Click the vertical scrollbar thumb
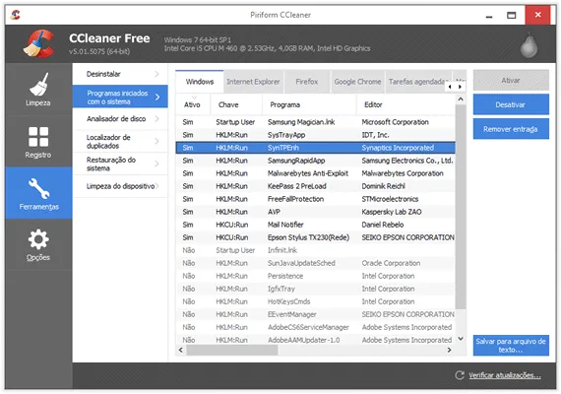Screen dimensions: 561x394 tap(461, 206)
